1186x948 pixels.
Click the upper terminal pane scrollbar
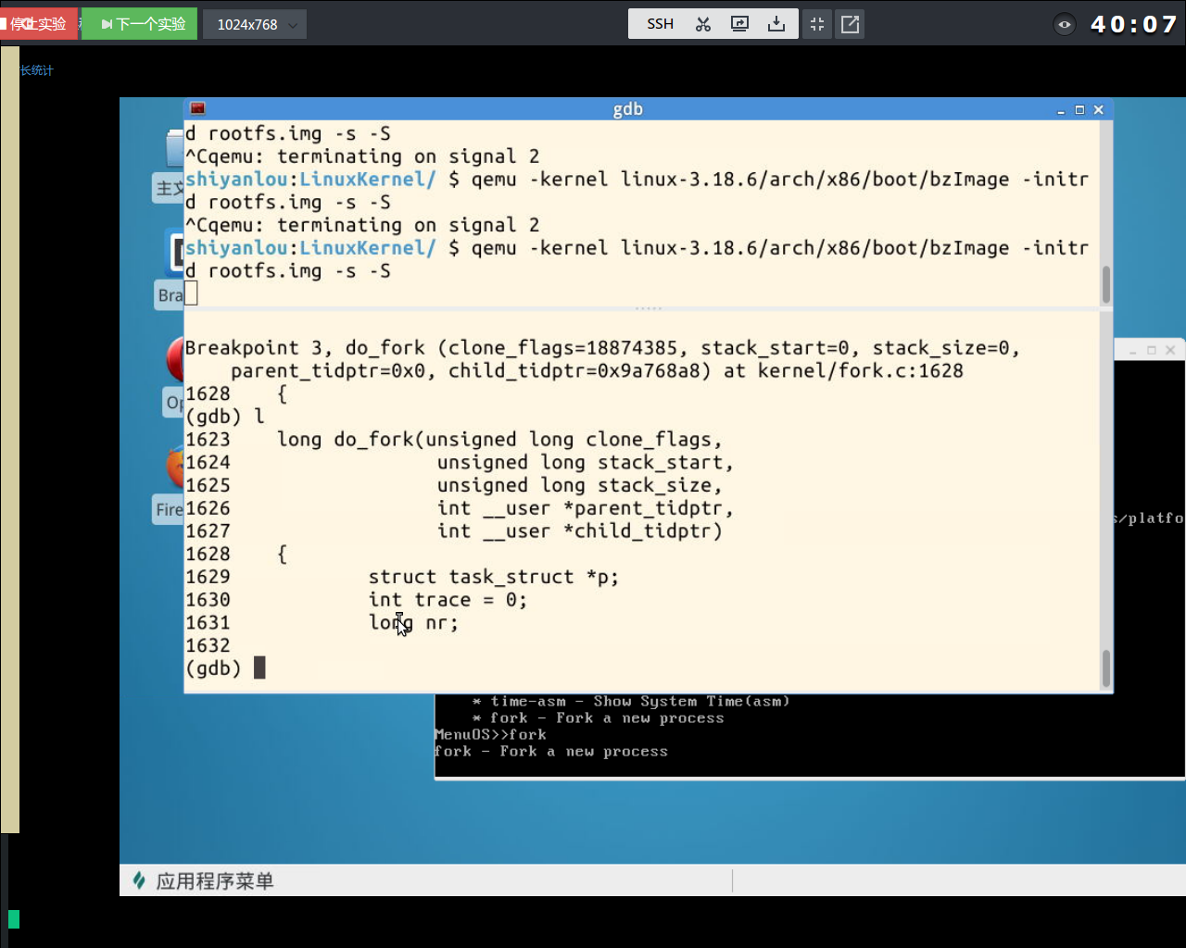tap(1105, 284)
